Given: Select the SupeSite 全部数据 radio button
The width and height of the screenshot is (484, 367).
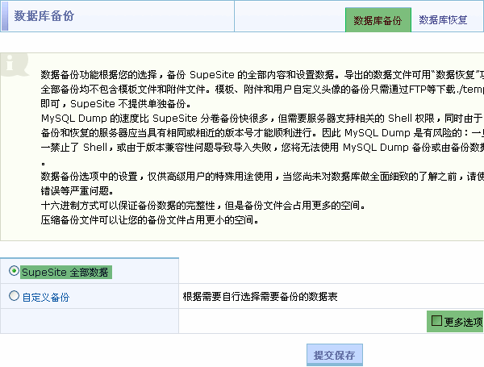Looking at the screenshot, I should 14,271.
